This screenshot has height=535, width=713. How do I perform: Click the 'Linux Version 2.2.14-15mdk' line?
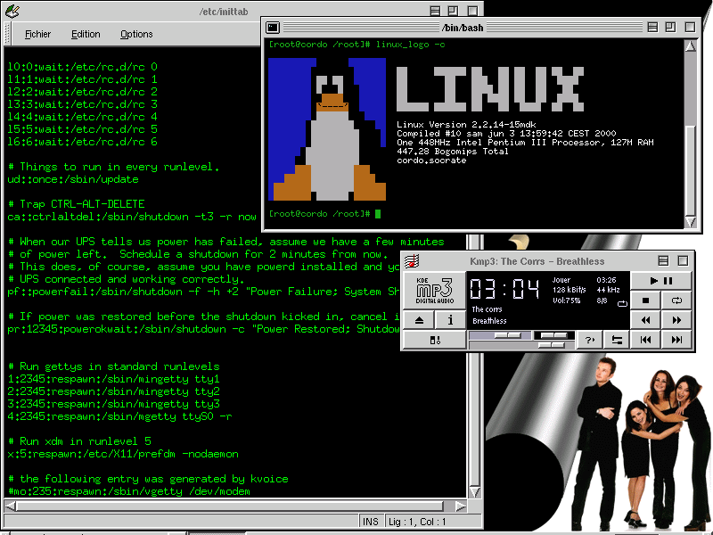(466, 124)
